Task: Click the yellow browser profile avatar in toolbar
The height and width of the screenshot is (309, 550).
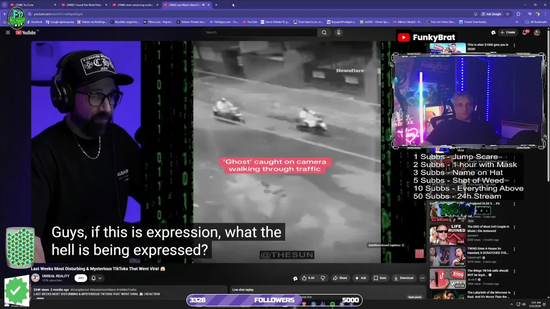Action: point(537,14)
